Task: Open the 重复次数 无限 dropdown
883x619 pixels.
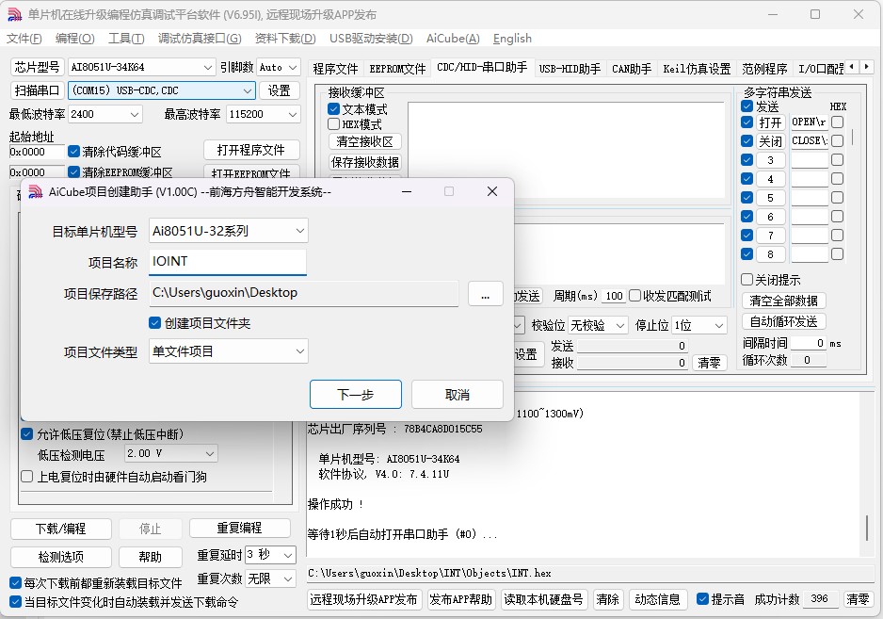Action: tap(270, 578)
